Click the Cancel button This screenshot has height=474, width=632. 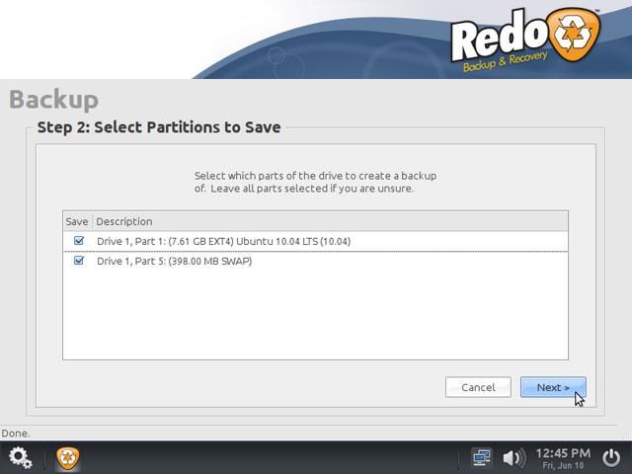[478, 387]
